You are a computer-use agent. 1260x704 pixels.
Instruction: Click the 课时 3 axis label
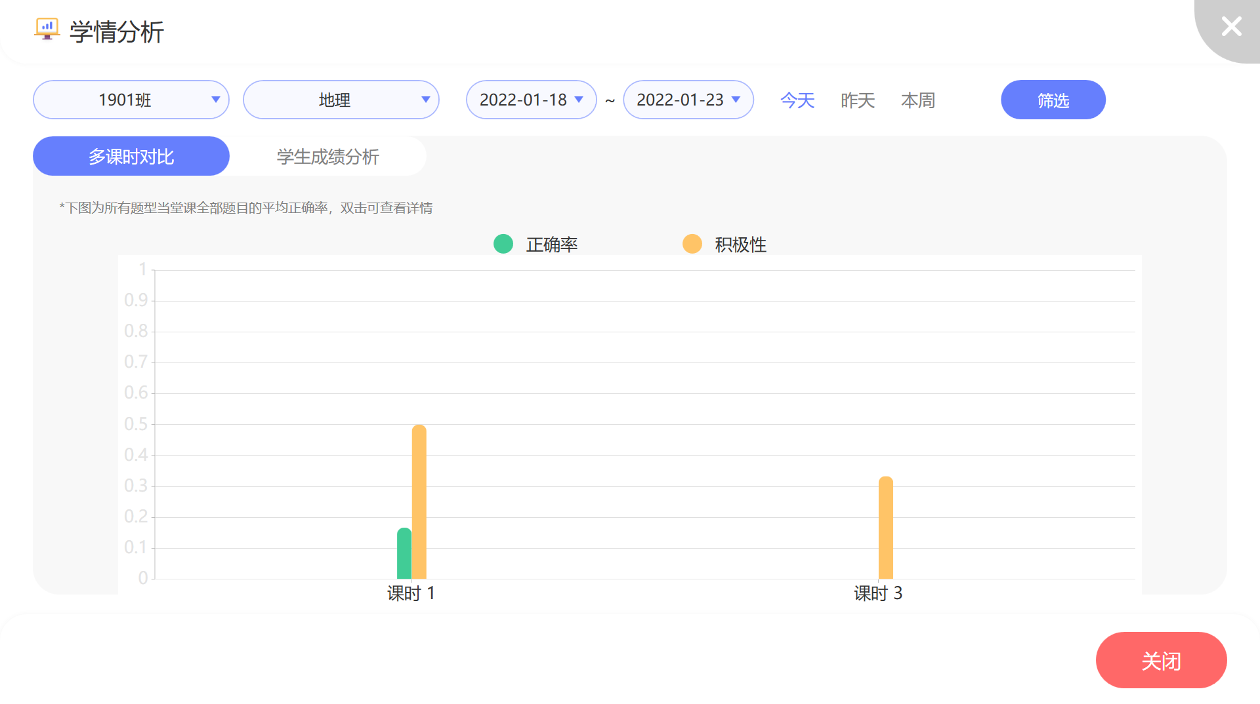point(878,593)
